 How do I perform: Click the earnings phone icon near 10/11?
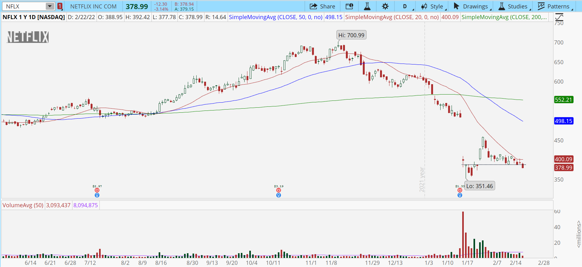click(278, 190)
